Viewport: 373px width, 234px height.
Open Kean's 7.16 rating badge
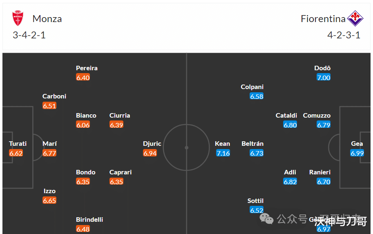click(x=223, y=153)
